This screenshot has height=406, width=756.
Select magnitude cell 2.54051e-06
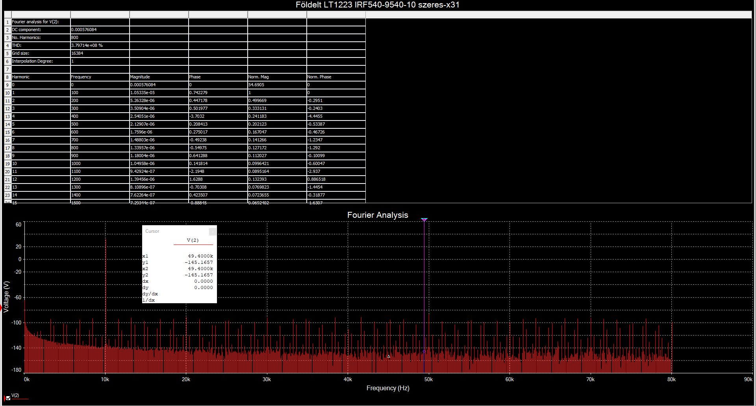[159, 116]
